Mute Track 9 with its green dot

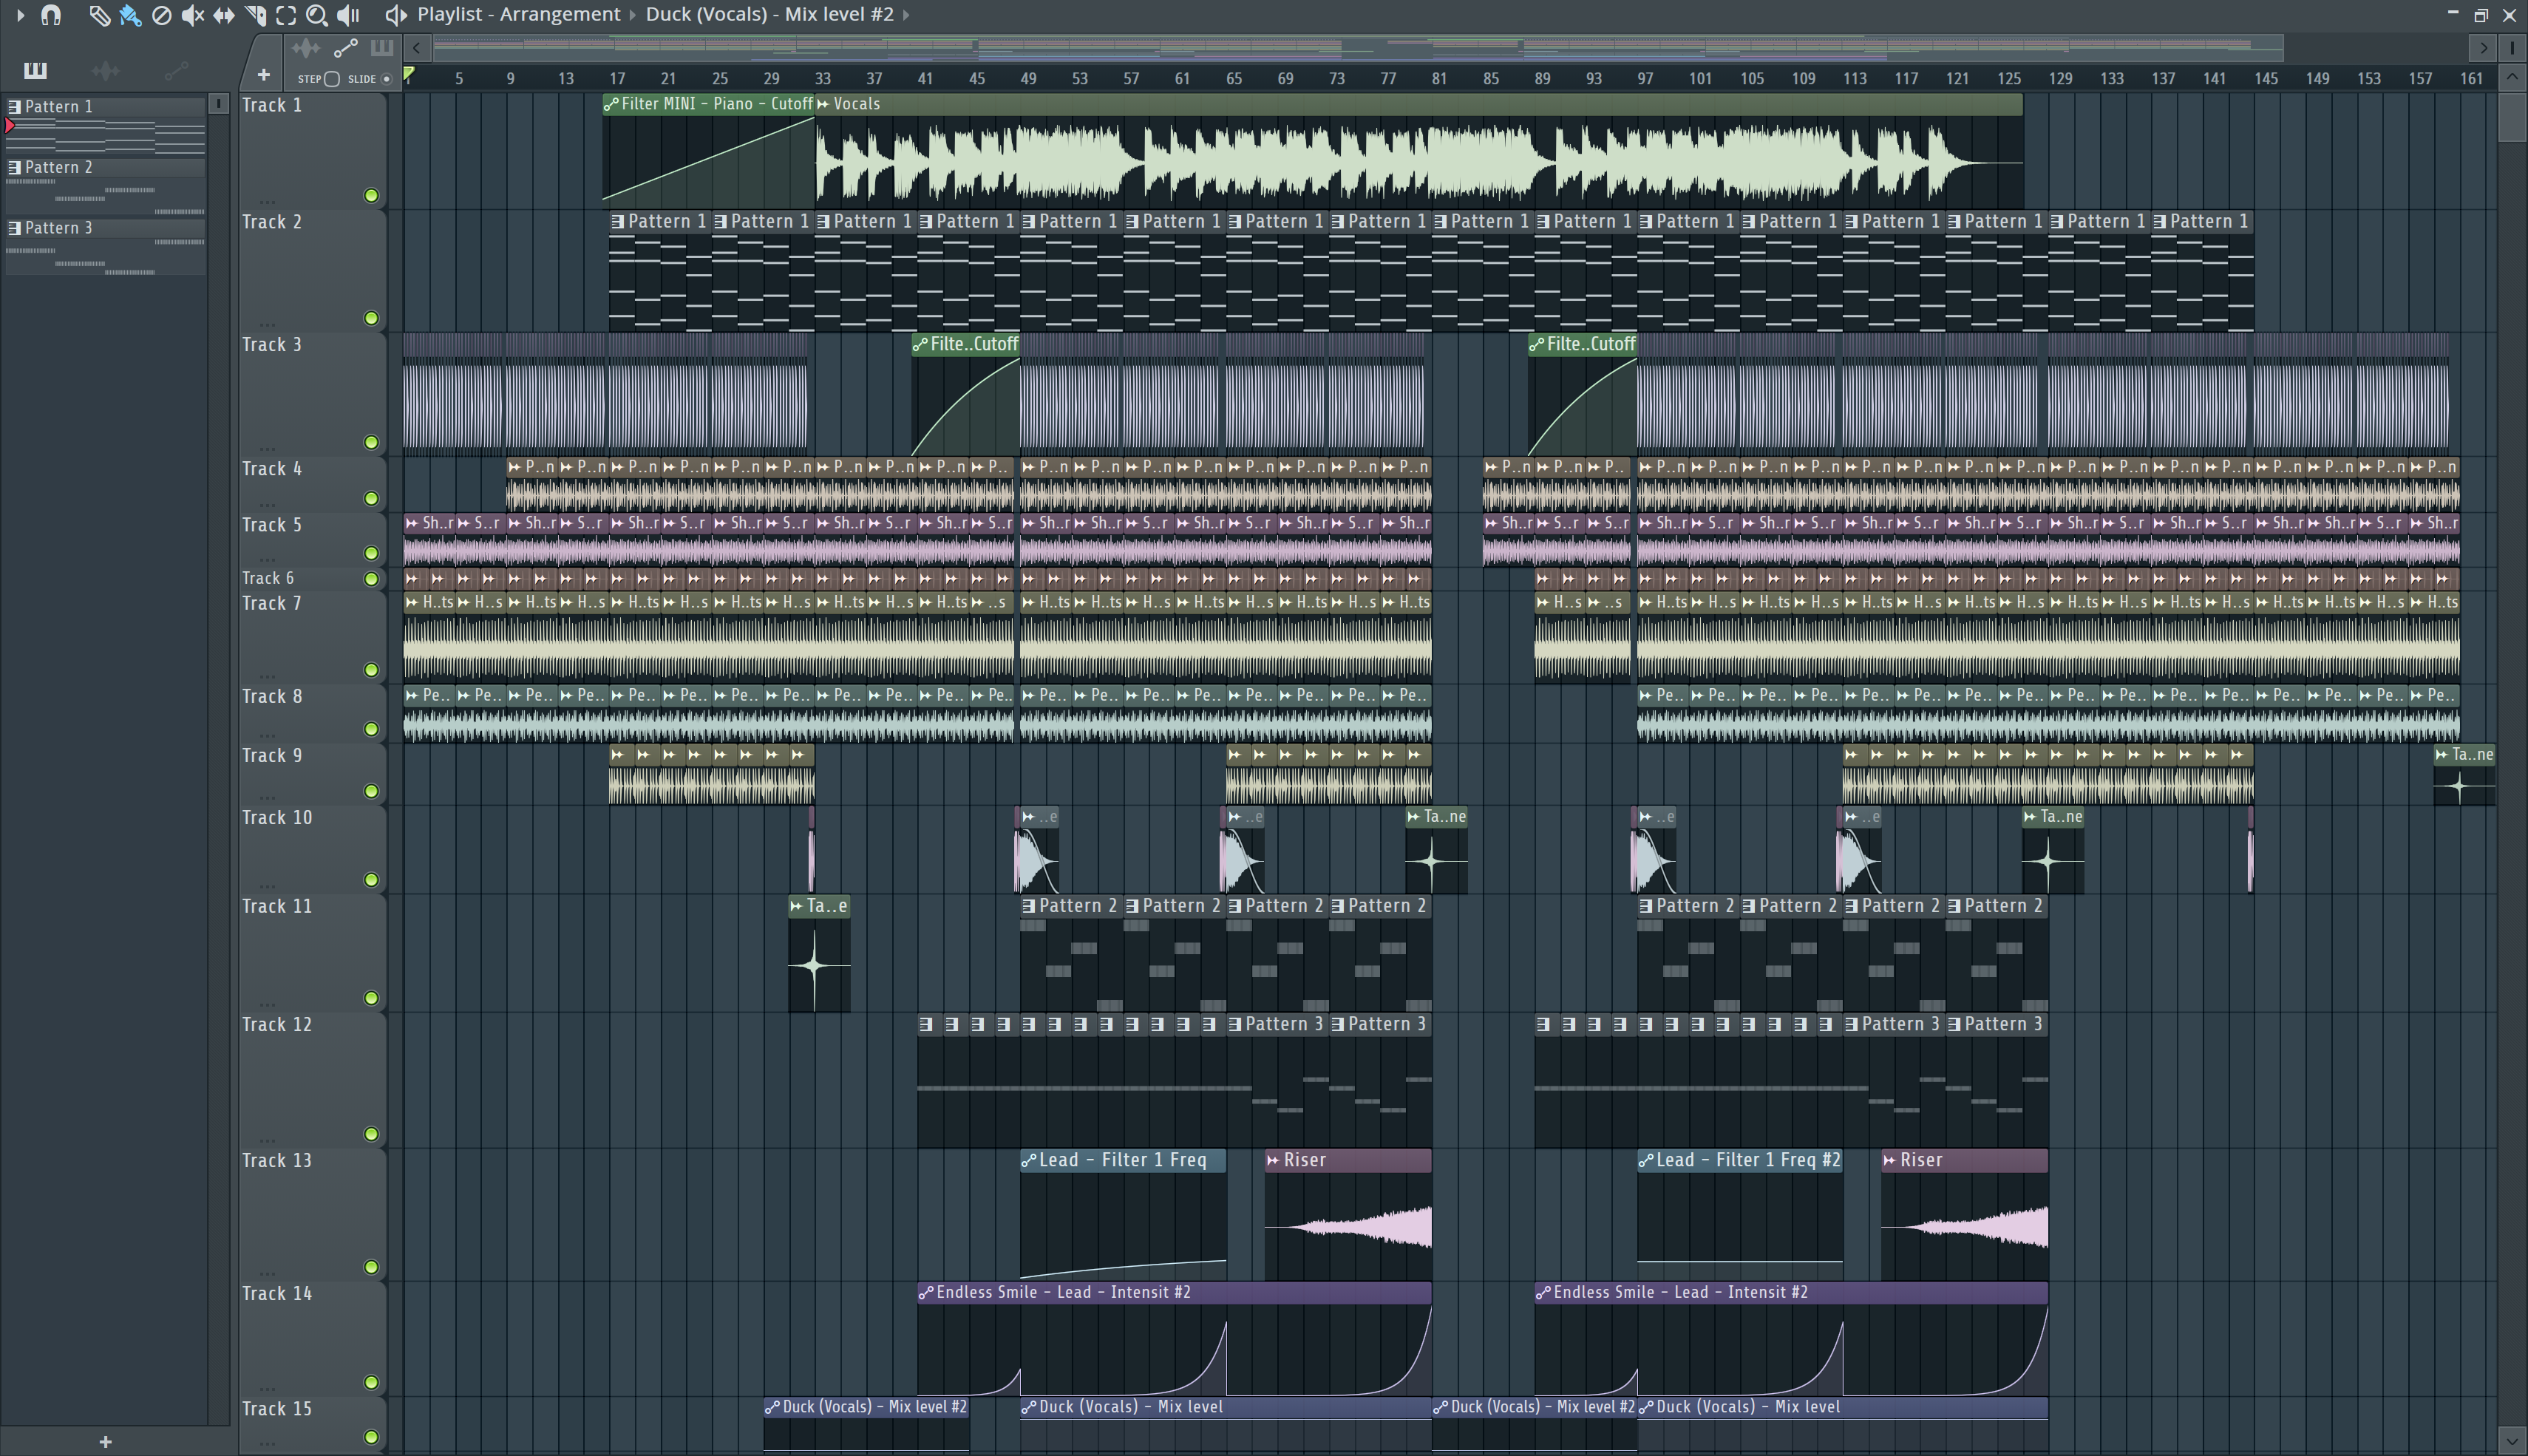click(371, 791)
